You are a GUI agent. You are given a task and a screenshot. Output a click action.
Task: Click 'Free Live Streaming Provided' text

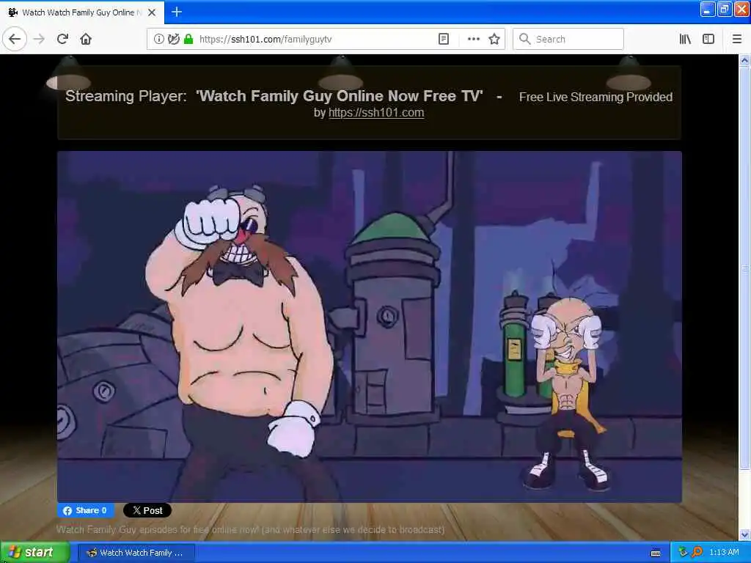tap(596, 97)
